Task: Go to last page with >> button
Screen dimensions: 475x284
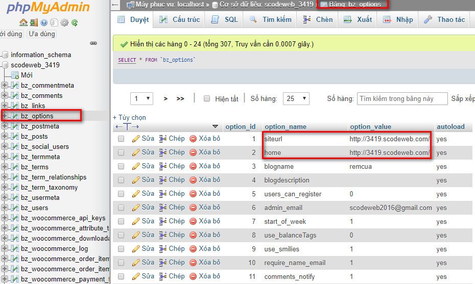Action: (x=180, y=98)
